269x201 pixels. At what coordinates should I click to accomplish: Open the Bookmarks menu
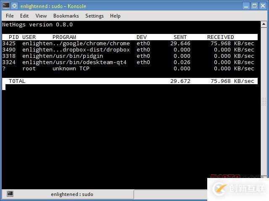tap(66, 16)
